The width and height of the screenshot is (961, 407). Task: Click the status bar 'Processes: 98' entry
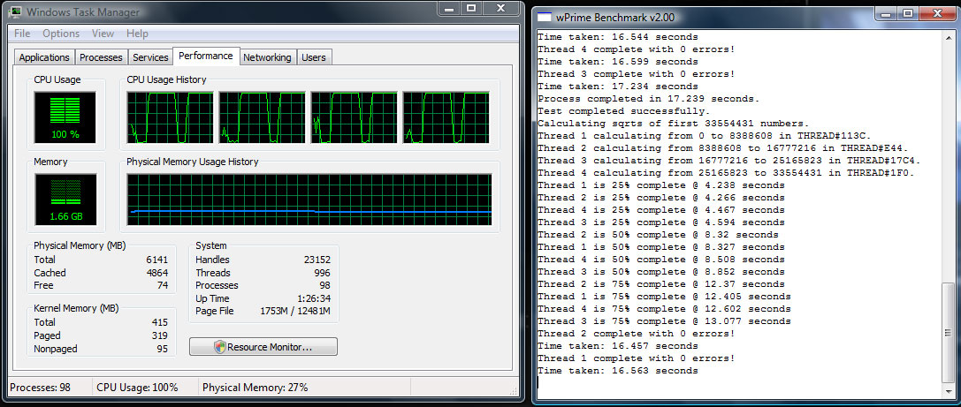[x=41, y=388]
